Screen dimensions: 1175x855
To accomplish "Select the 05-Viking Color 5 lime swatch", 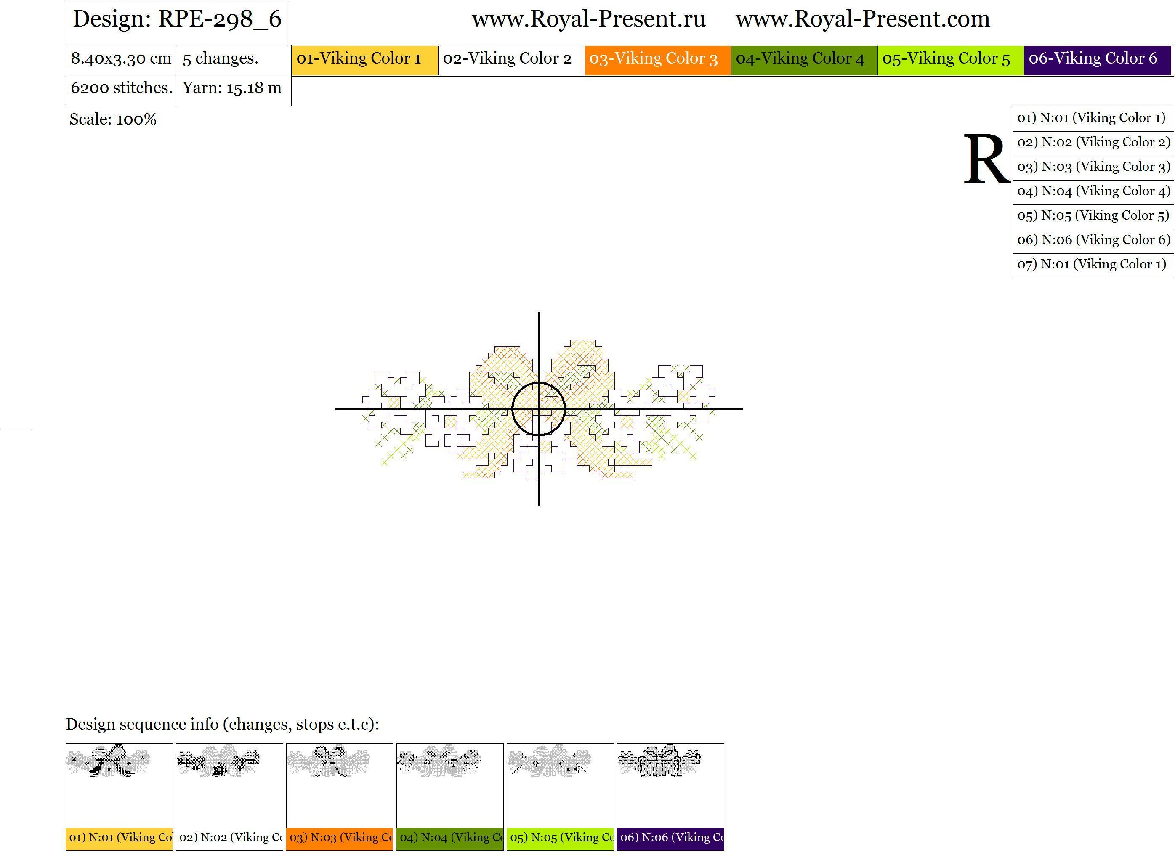I will [x=950, y=61].
